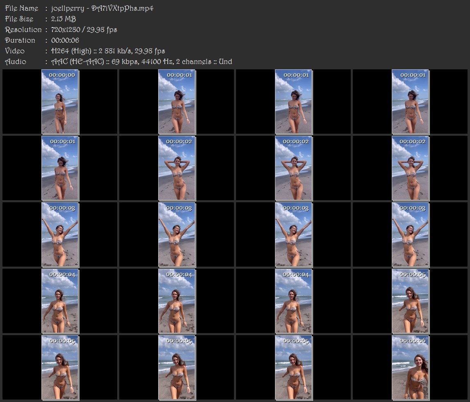470x402 pixels.
Task: Click the 'Video' label in header
Action: 15,51
